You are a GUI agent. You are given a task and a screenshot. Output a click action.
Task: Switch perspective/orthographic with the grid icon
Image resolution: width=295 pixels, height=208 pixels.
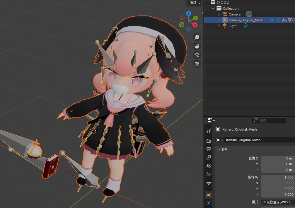click(197, 64)
